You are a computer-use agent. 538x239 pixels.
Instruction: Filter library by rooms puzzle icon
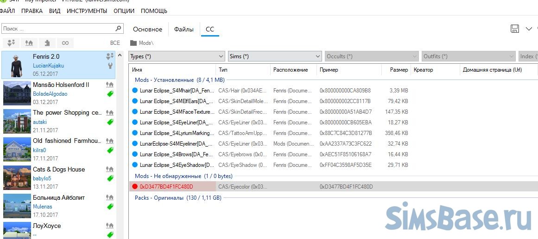47,43
